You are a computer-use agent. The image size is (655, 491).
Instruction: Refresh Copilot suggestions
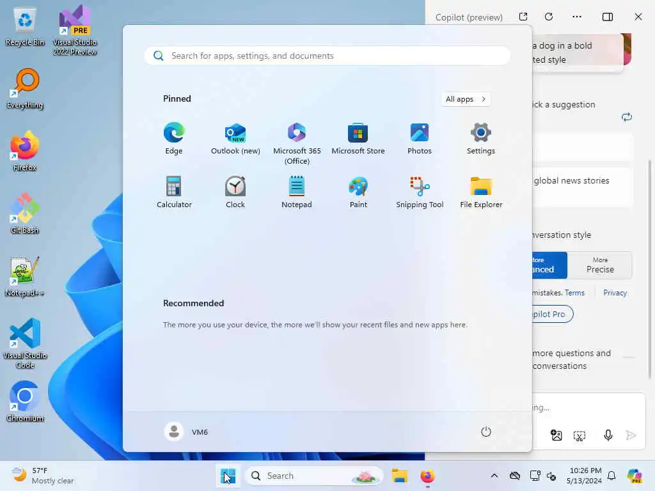[x=627, y=117]
